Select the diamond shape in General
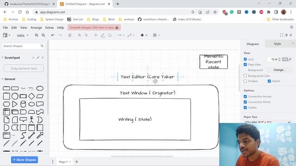Image resolution: width=296 pixels, height=166 pixels. tap(31, 96)
